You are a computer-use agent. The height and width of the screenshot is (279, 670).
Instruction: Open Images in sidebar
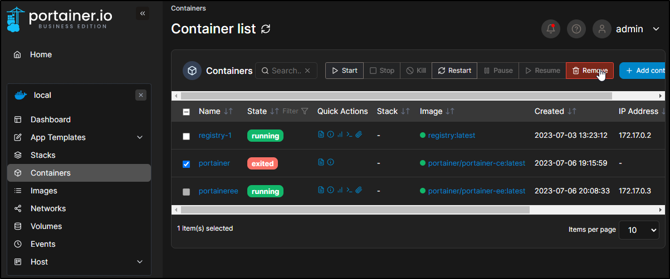79,191
